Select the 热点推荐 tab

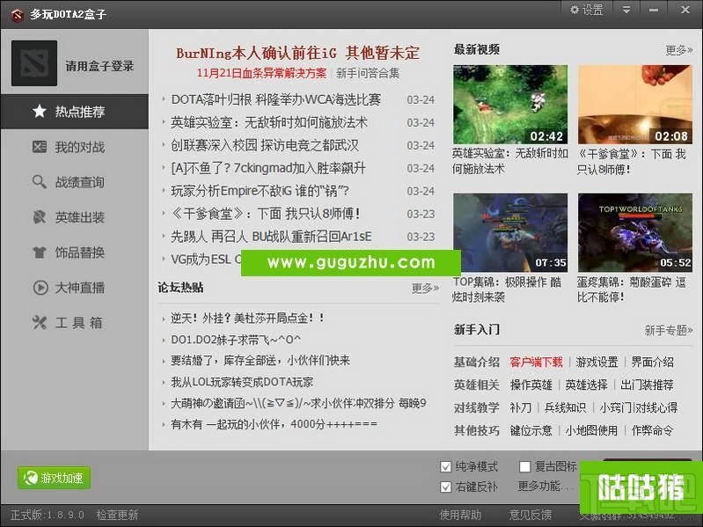[x=75, y=112]
